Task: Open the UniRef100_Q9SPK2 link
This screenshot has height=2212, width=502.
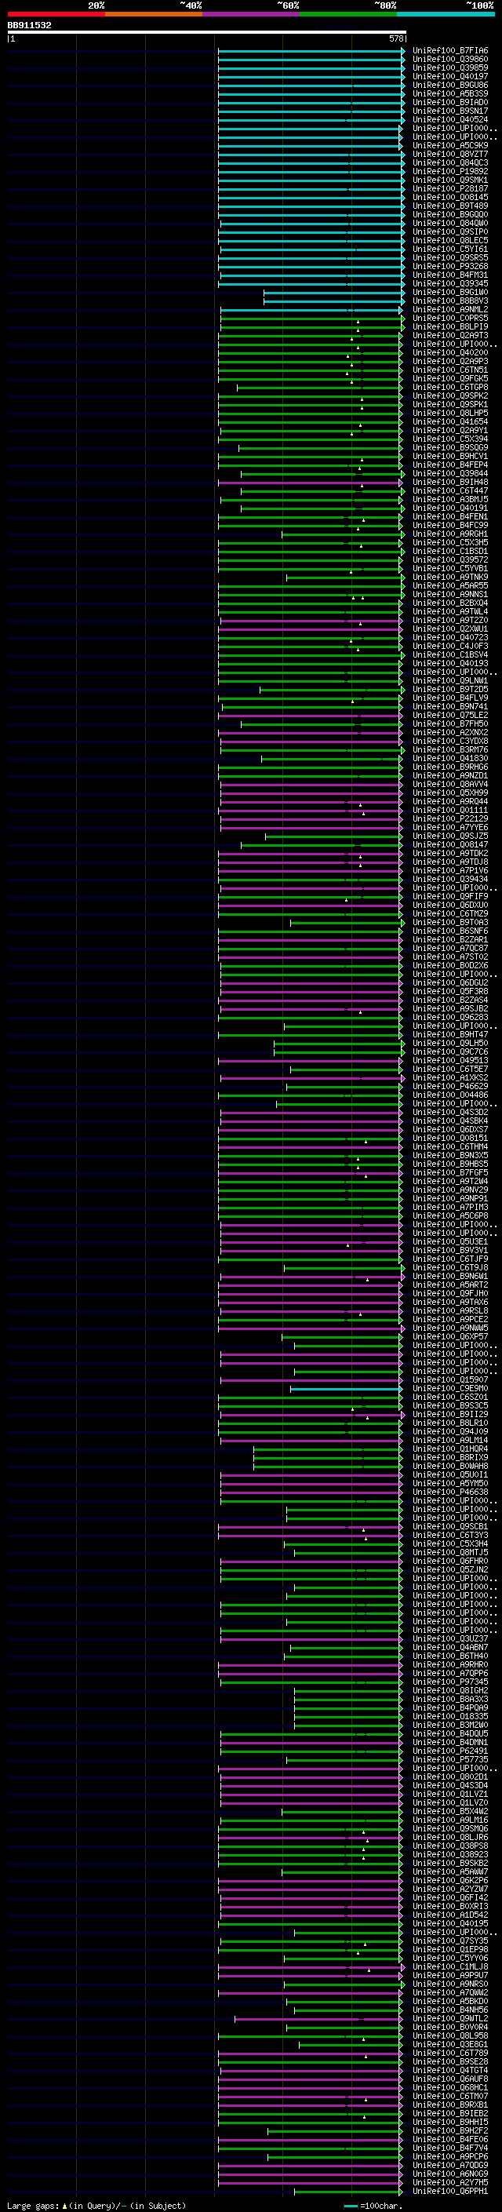Action: [450, 395]
